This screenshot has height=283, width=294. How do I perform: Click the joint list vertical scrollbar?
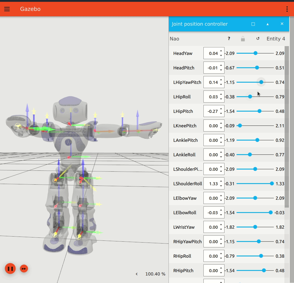coord(287,127)
